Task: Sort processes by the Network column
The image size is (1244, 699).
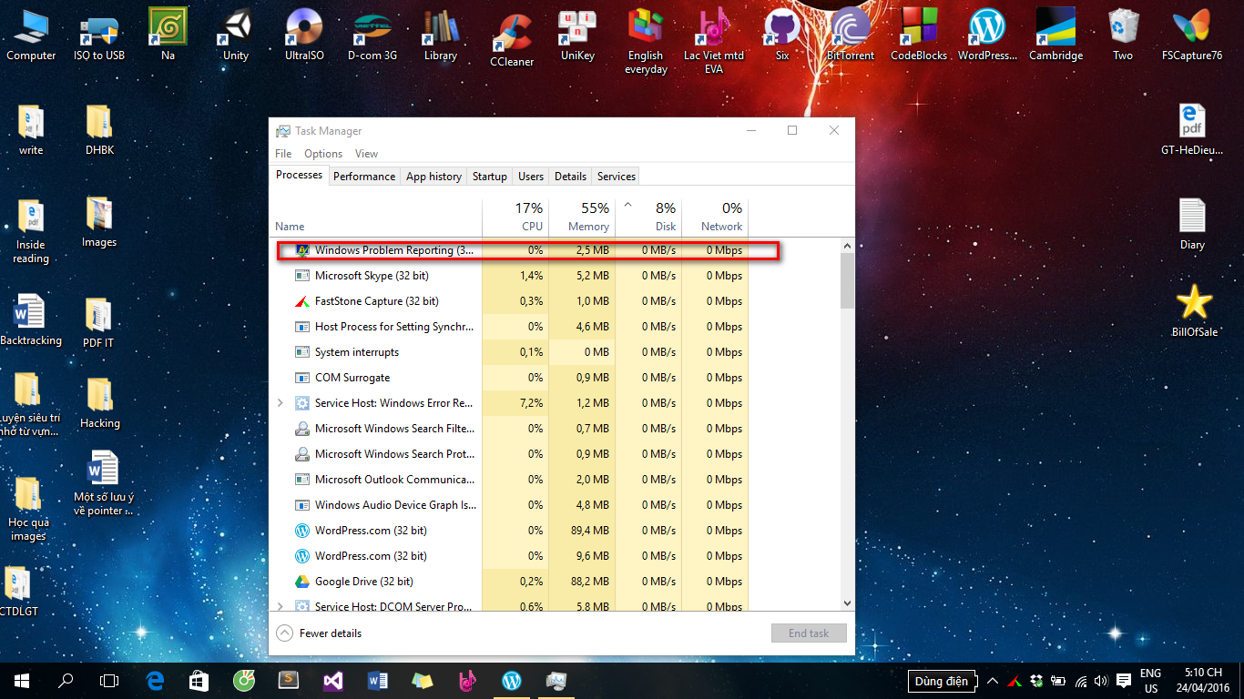Action: pos(715,217)
